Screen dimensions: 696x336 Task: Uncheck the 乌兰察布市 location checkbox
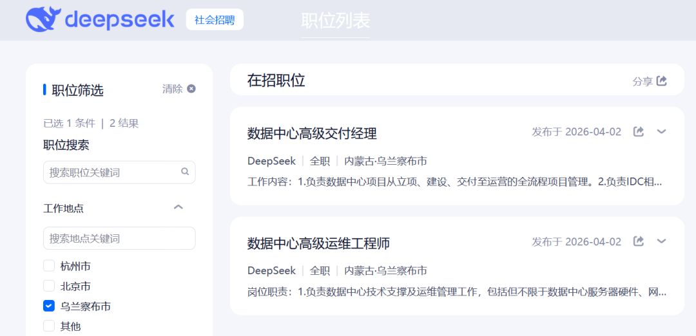(x=49, y=306)
